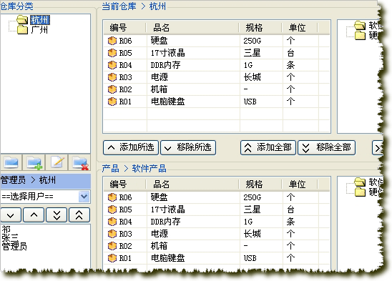
Task: Click the 广州 folder icon in tree
Action: click(x=22, y=30)
